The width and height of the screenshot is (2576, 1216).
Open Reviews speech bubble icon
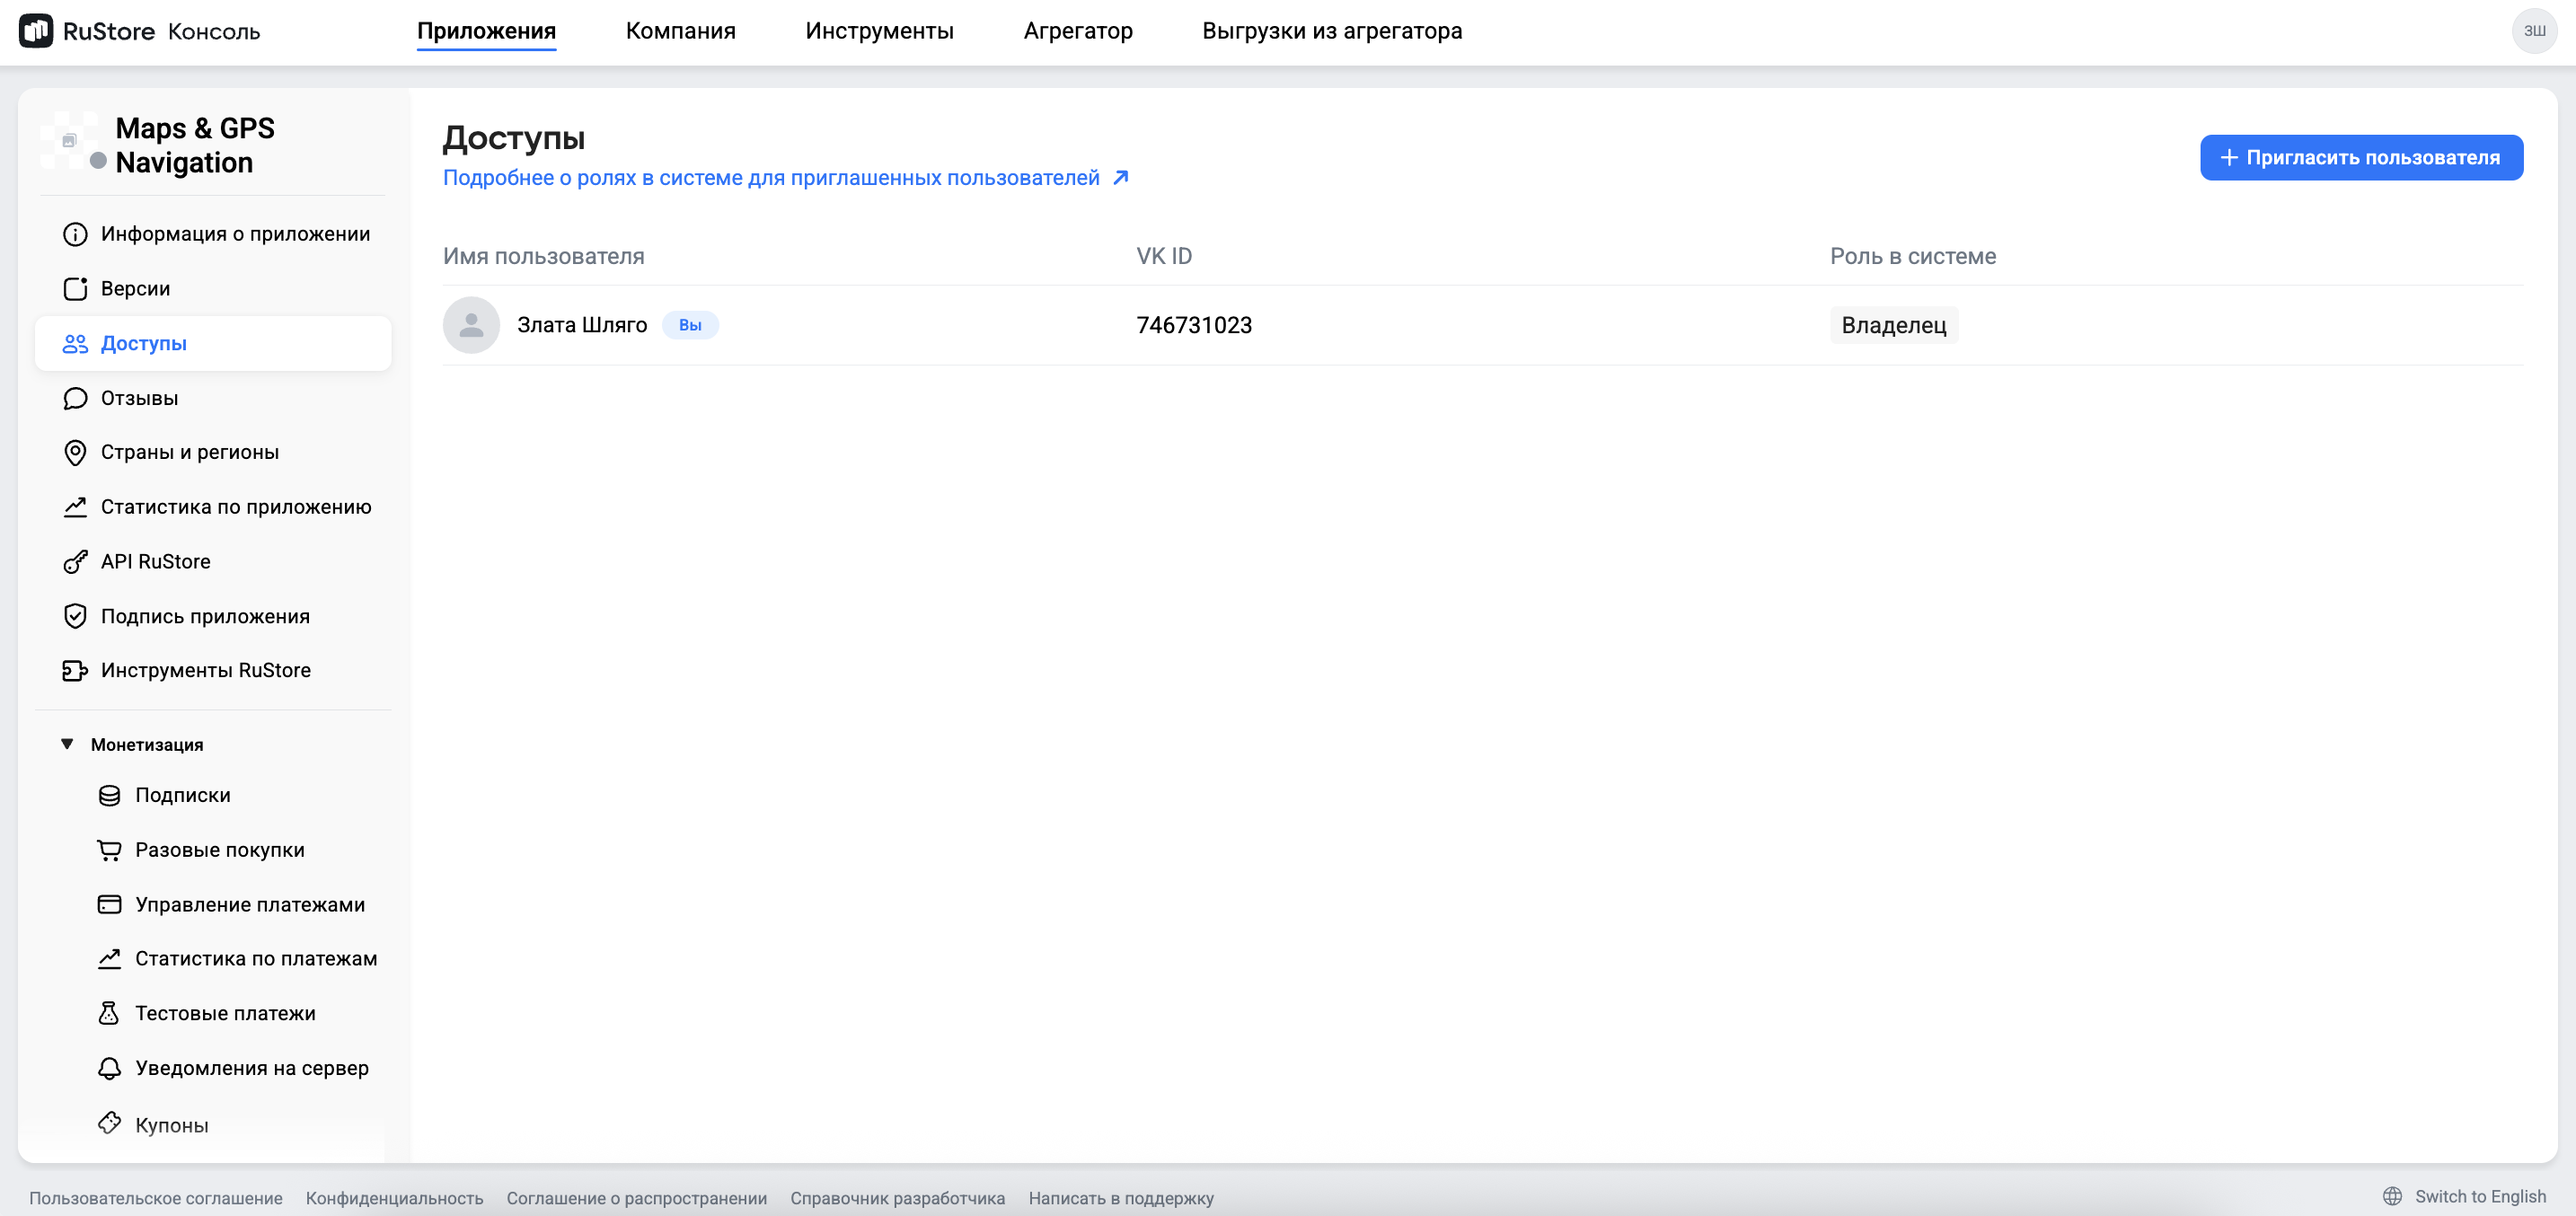tap(75, 398)
